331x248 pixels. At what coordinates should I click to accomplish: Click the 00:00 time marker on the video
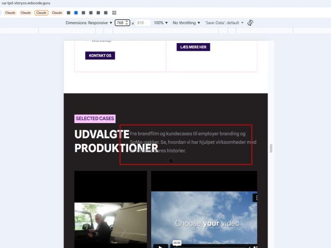(x=177, y=243)
